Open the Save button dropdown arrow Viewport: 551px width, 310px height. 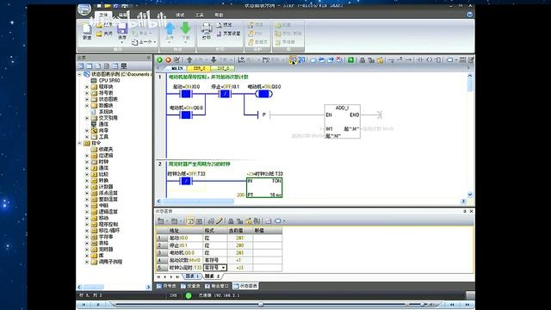click(x=122, y=42)
